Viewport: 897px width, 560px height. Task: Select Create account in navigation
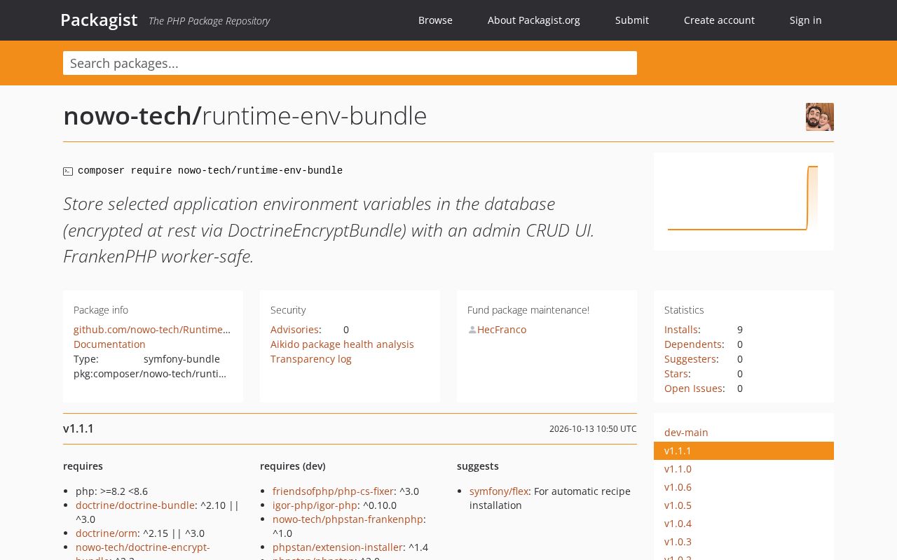point(719,20)
